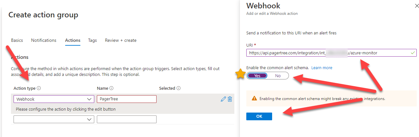Delete the PagerTree action with trash icon
The image size is (419, 137).
230,99
